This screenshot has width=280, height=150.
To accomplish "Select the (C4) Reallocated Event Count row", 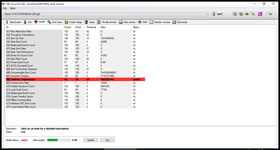I will pos(75,93).
